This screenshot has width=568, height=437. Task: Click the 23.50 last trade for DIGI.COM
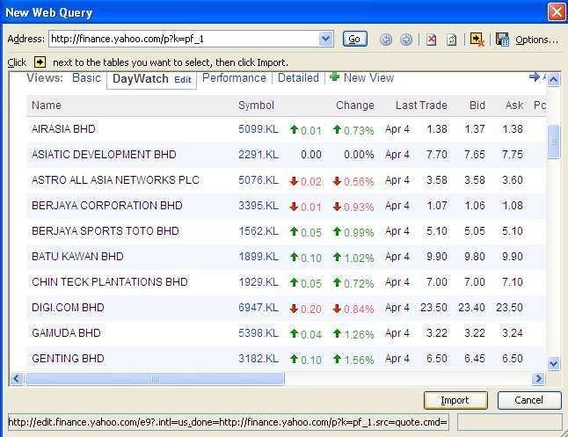click(433, 308)
